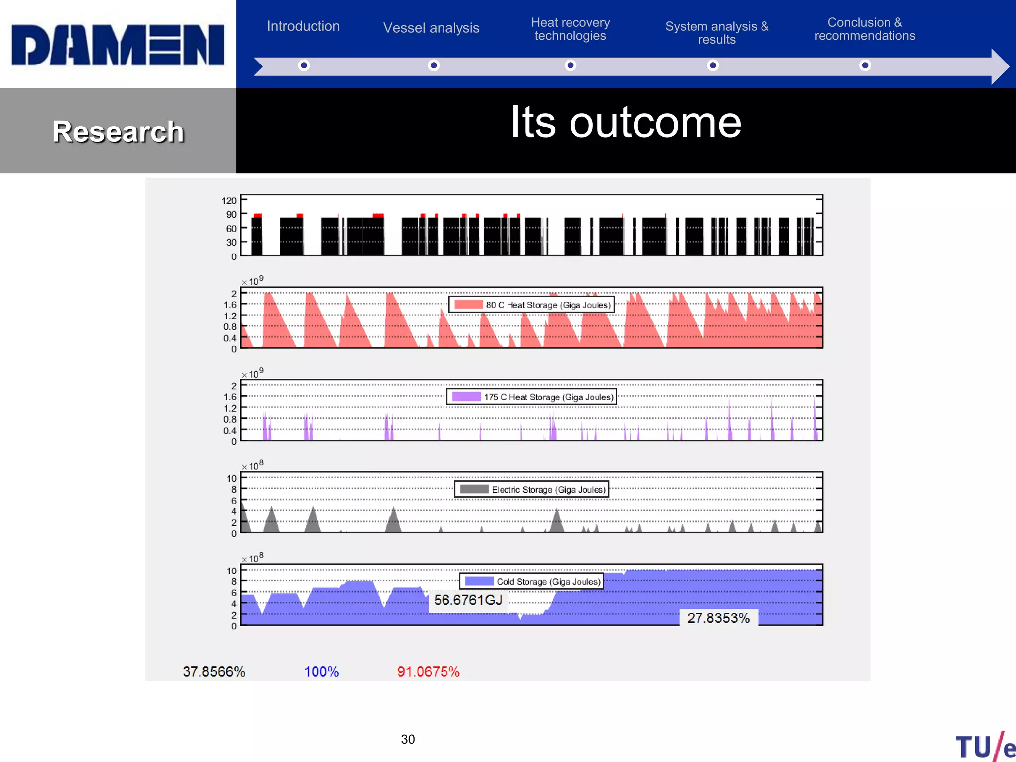Click the Heat recovery technologies timeline dot

[571, 65]
